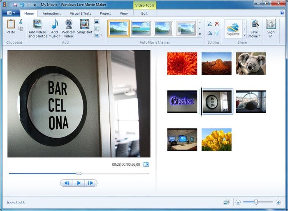Select the third AutoMovie theme thumbnail
The height and width of the screenshot is (211, 288).
coord(163,28)
